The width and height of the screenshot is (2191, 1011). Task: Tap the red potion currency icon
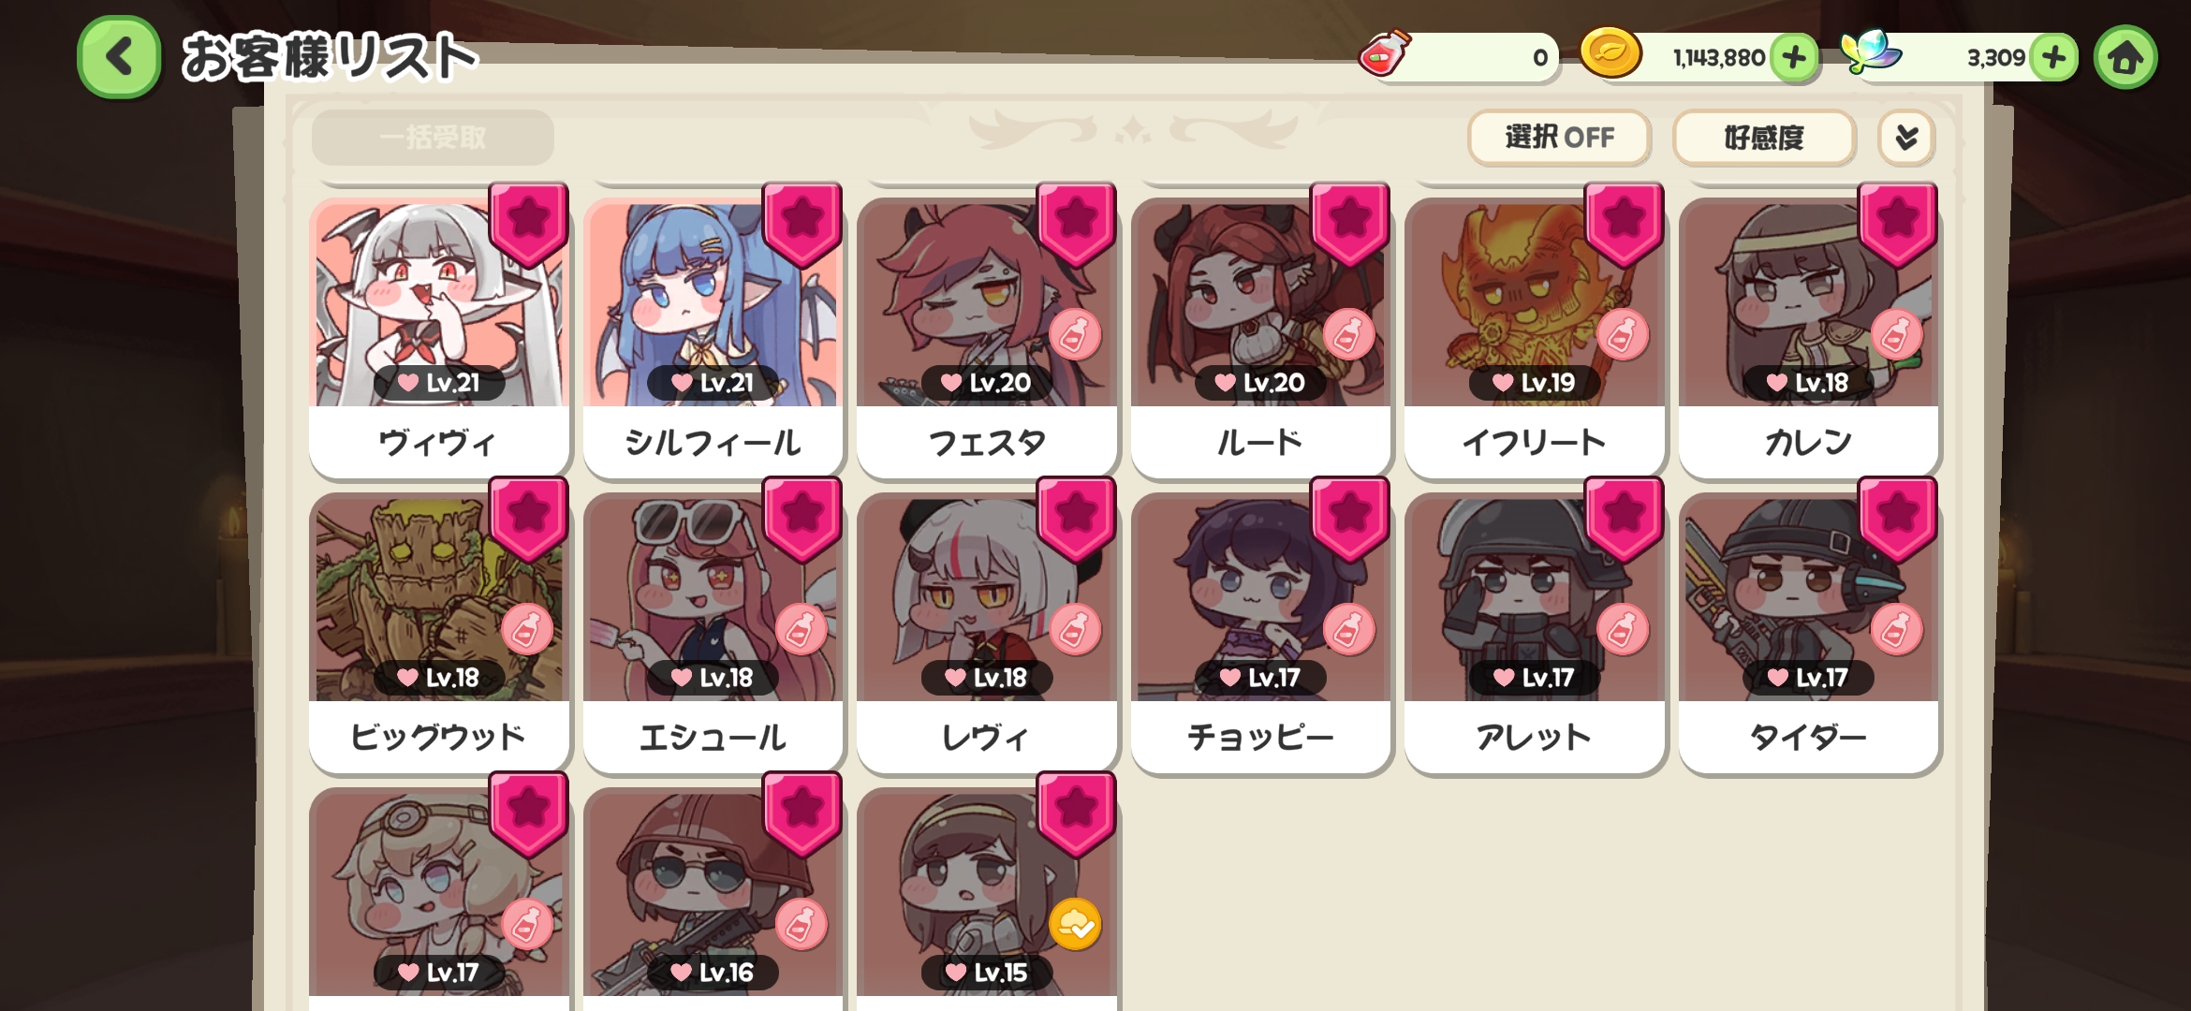point(1385,52)
